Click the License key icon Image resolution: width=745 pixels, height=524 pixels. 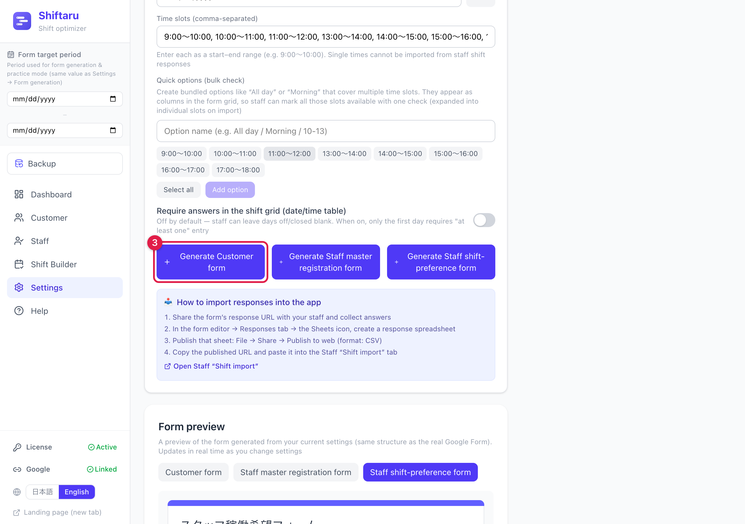(x=17, y=447)
